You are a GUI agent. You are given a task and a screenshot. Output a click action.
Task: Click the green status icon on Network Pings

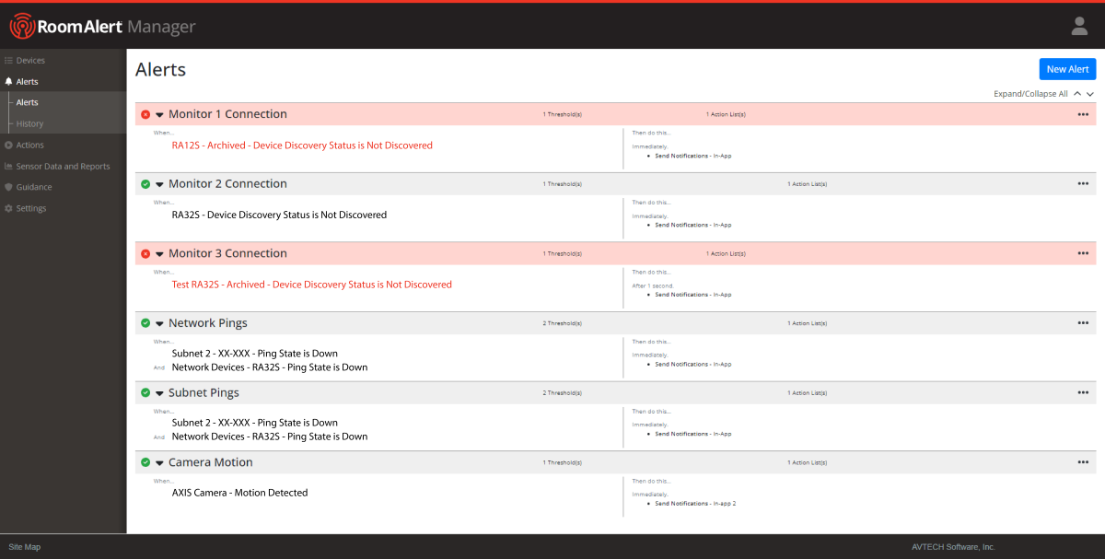click(x=145, y=322)
